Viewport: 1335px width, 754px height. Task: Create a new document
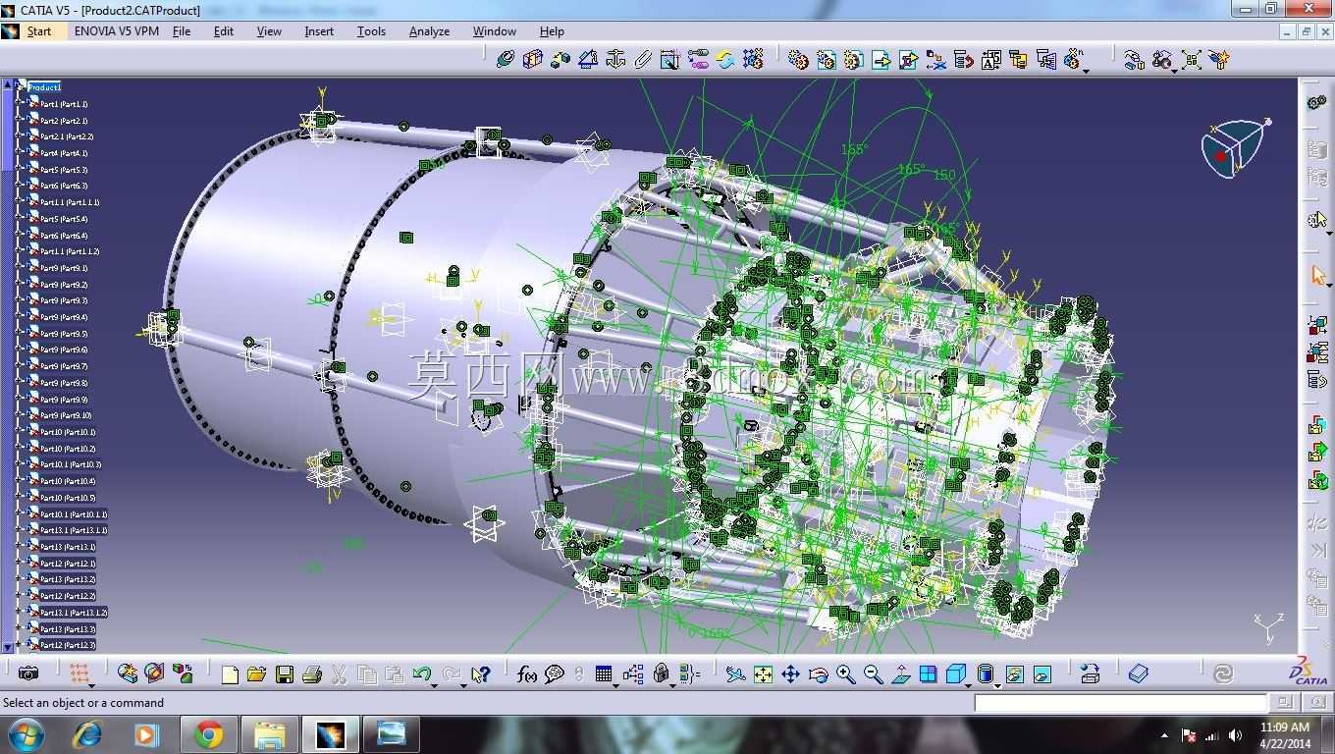coord(230,674)
